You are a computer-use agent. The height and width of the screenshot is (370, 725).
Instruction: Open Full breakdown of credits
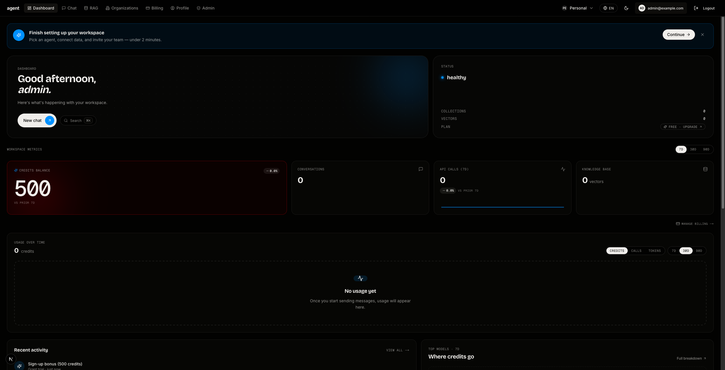click(692, 358)
